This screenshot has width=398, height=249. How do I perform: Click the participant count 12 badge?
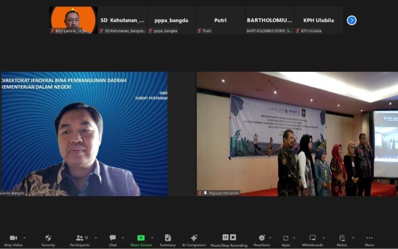[86, 238]
